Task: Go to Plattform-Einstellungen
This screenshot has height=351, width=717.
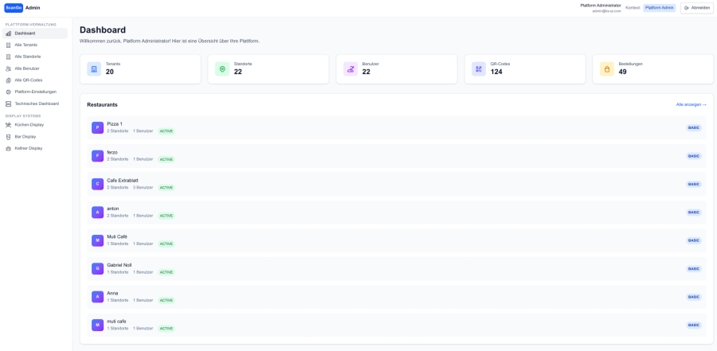Action: [35, 92]
